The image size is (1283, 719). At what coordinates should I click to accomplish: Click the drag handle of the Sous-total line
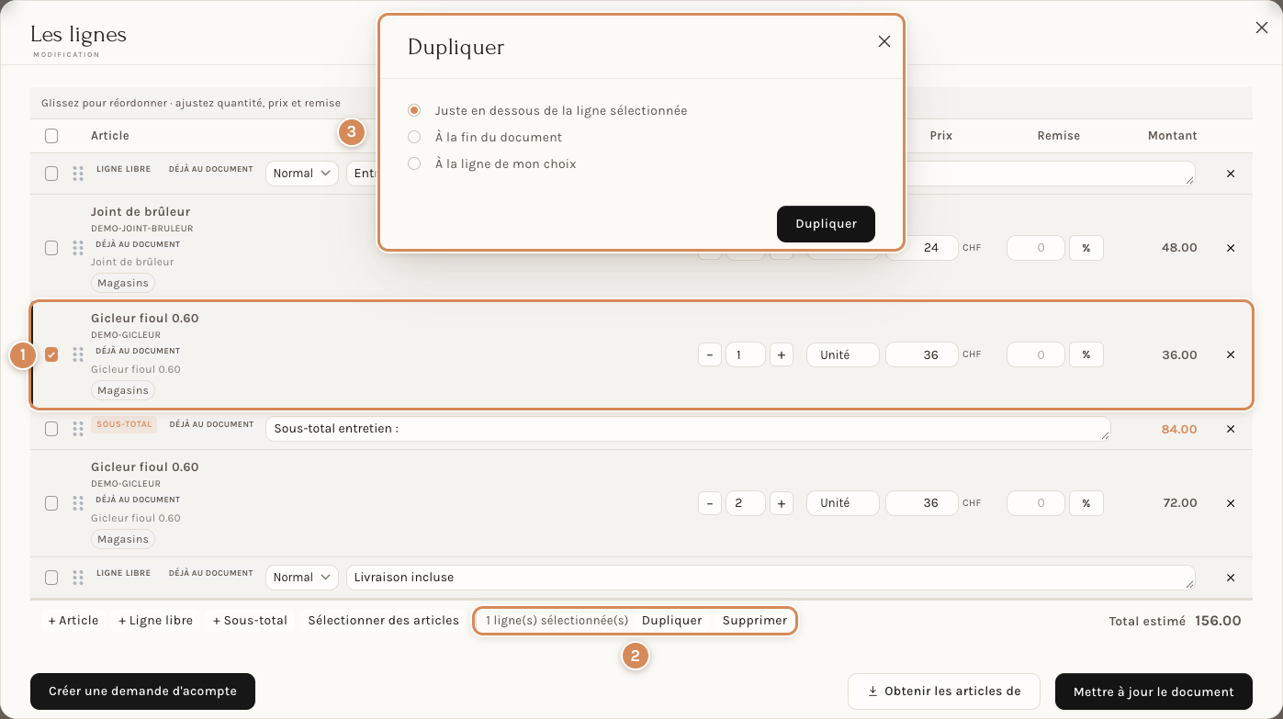pyautogui.click(x=78, y=429)
